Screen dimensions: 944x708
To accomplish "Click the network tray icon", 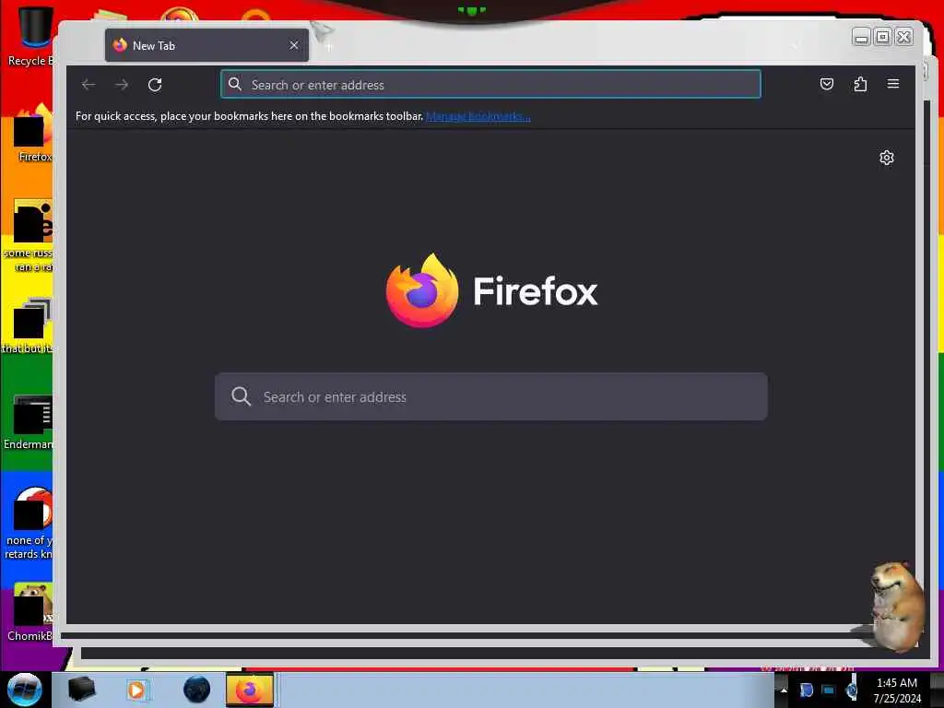I will 829,690.
